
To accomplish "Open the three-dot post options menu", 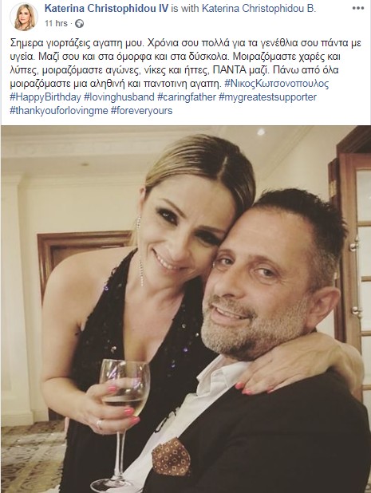I will [x=357, y=9].
